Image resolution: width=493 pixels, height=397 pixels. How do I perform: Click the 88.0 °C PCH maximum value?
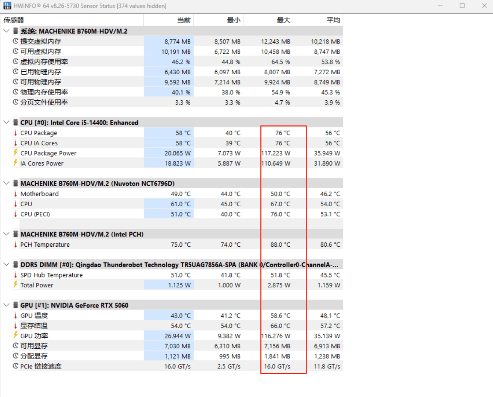pyautogui.click(x=280, y=245)
